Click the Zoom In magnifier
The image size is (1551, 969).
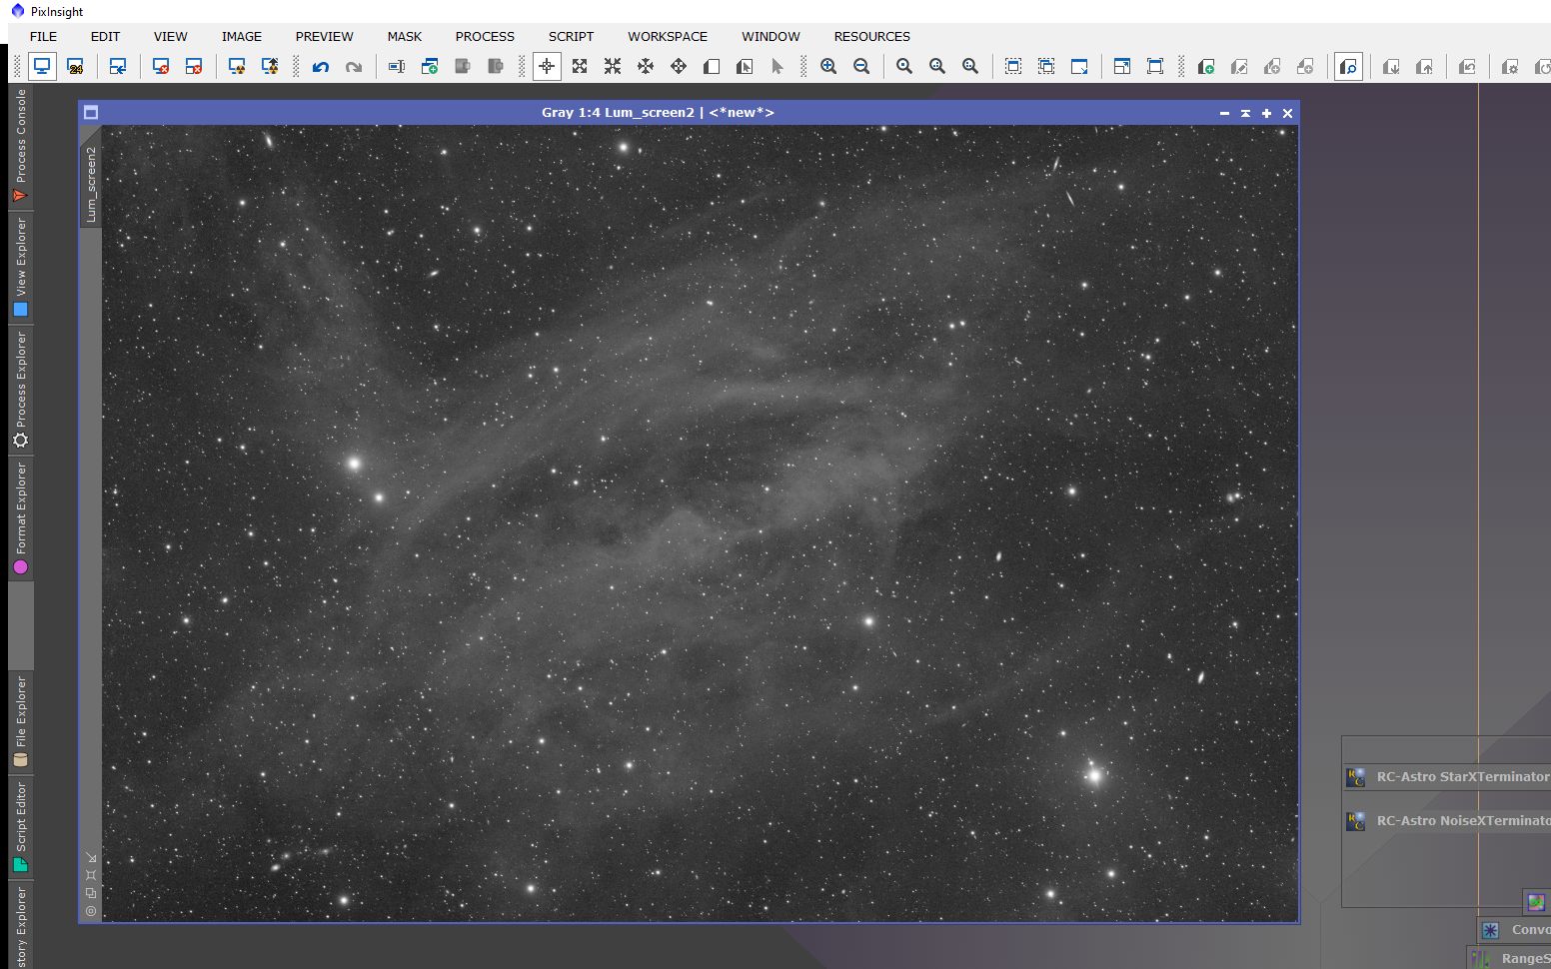click(x=828, y=67)
